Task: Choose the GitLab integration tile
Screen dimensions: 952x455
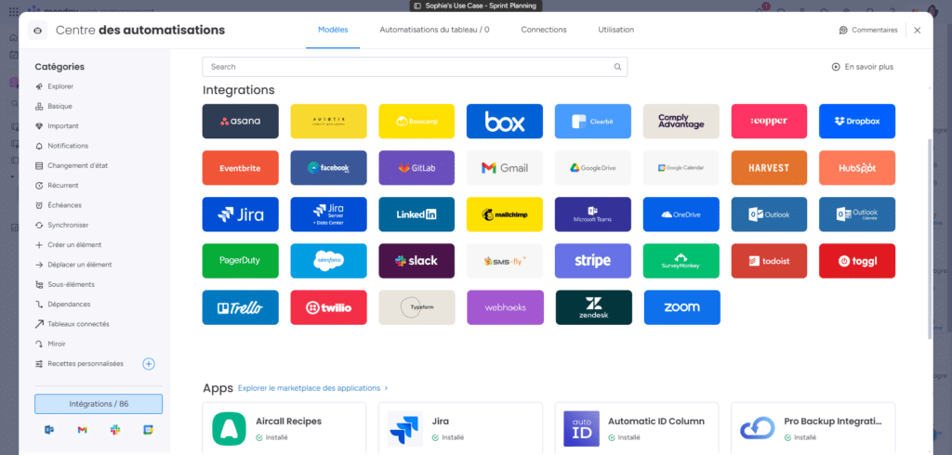Action: (x=416, y=168)
